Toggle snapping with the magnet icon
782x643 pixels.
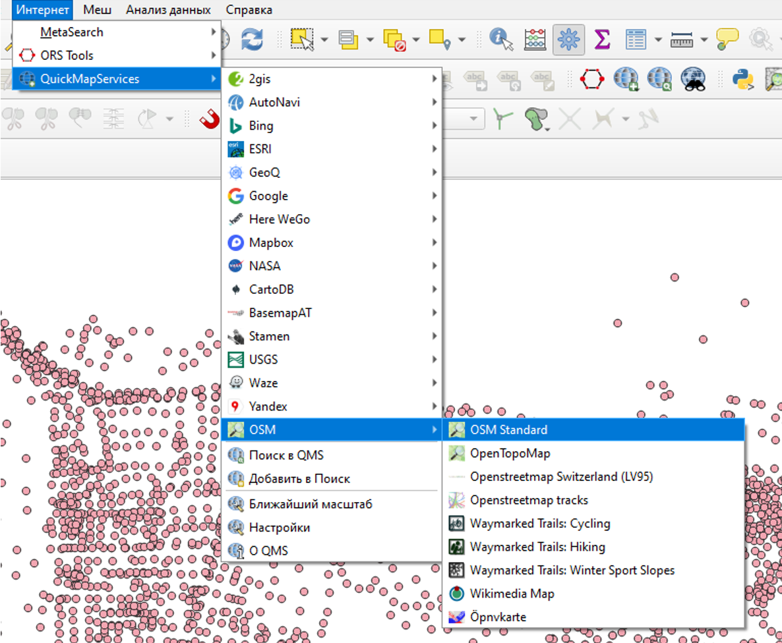point(210,119)
